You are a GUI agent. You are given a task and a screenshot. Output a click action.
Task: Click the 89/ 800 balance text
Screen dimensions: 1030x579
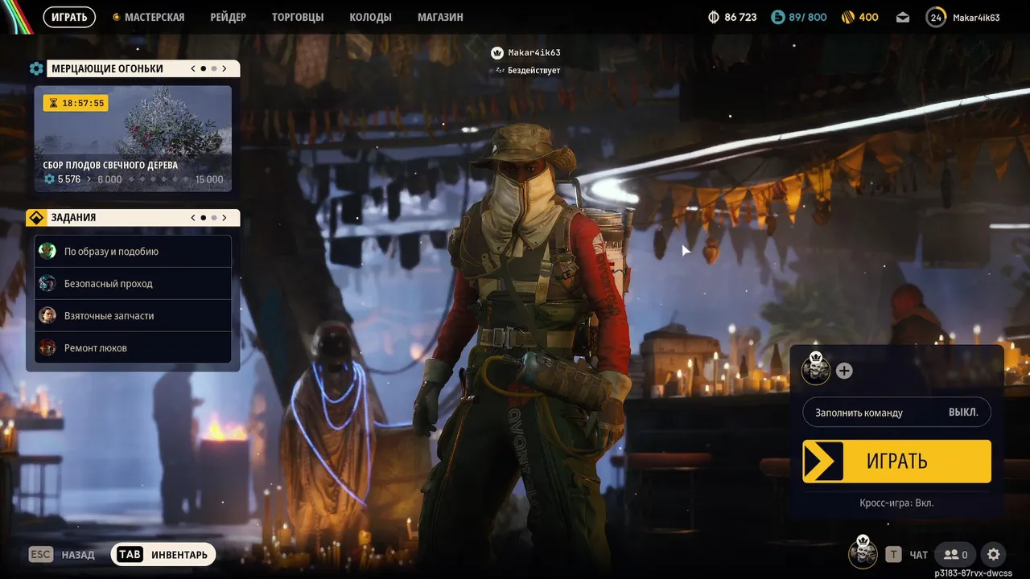pyautogui.click(x=808, y=17)
